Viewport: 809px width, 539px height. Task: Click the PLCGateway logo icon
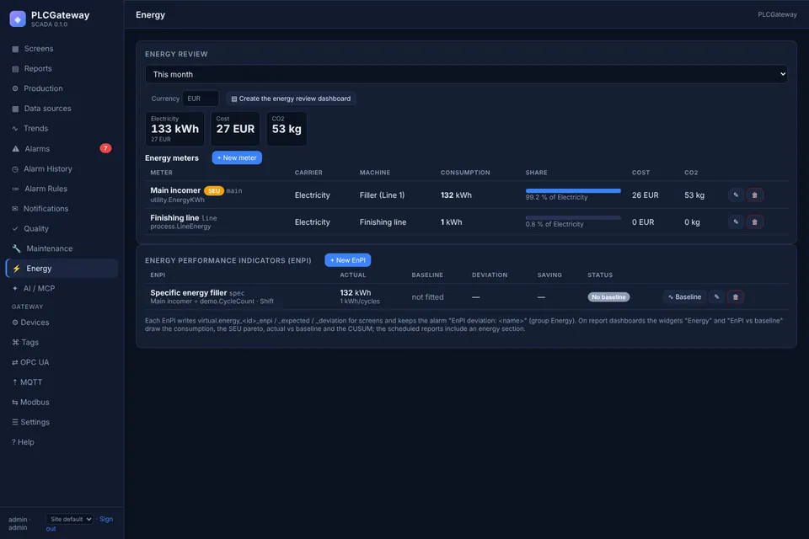coord(18,19)
